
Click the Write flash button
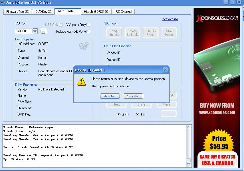point(167,105)
